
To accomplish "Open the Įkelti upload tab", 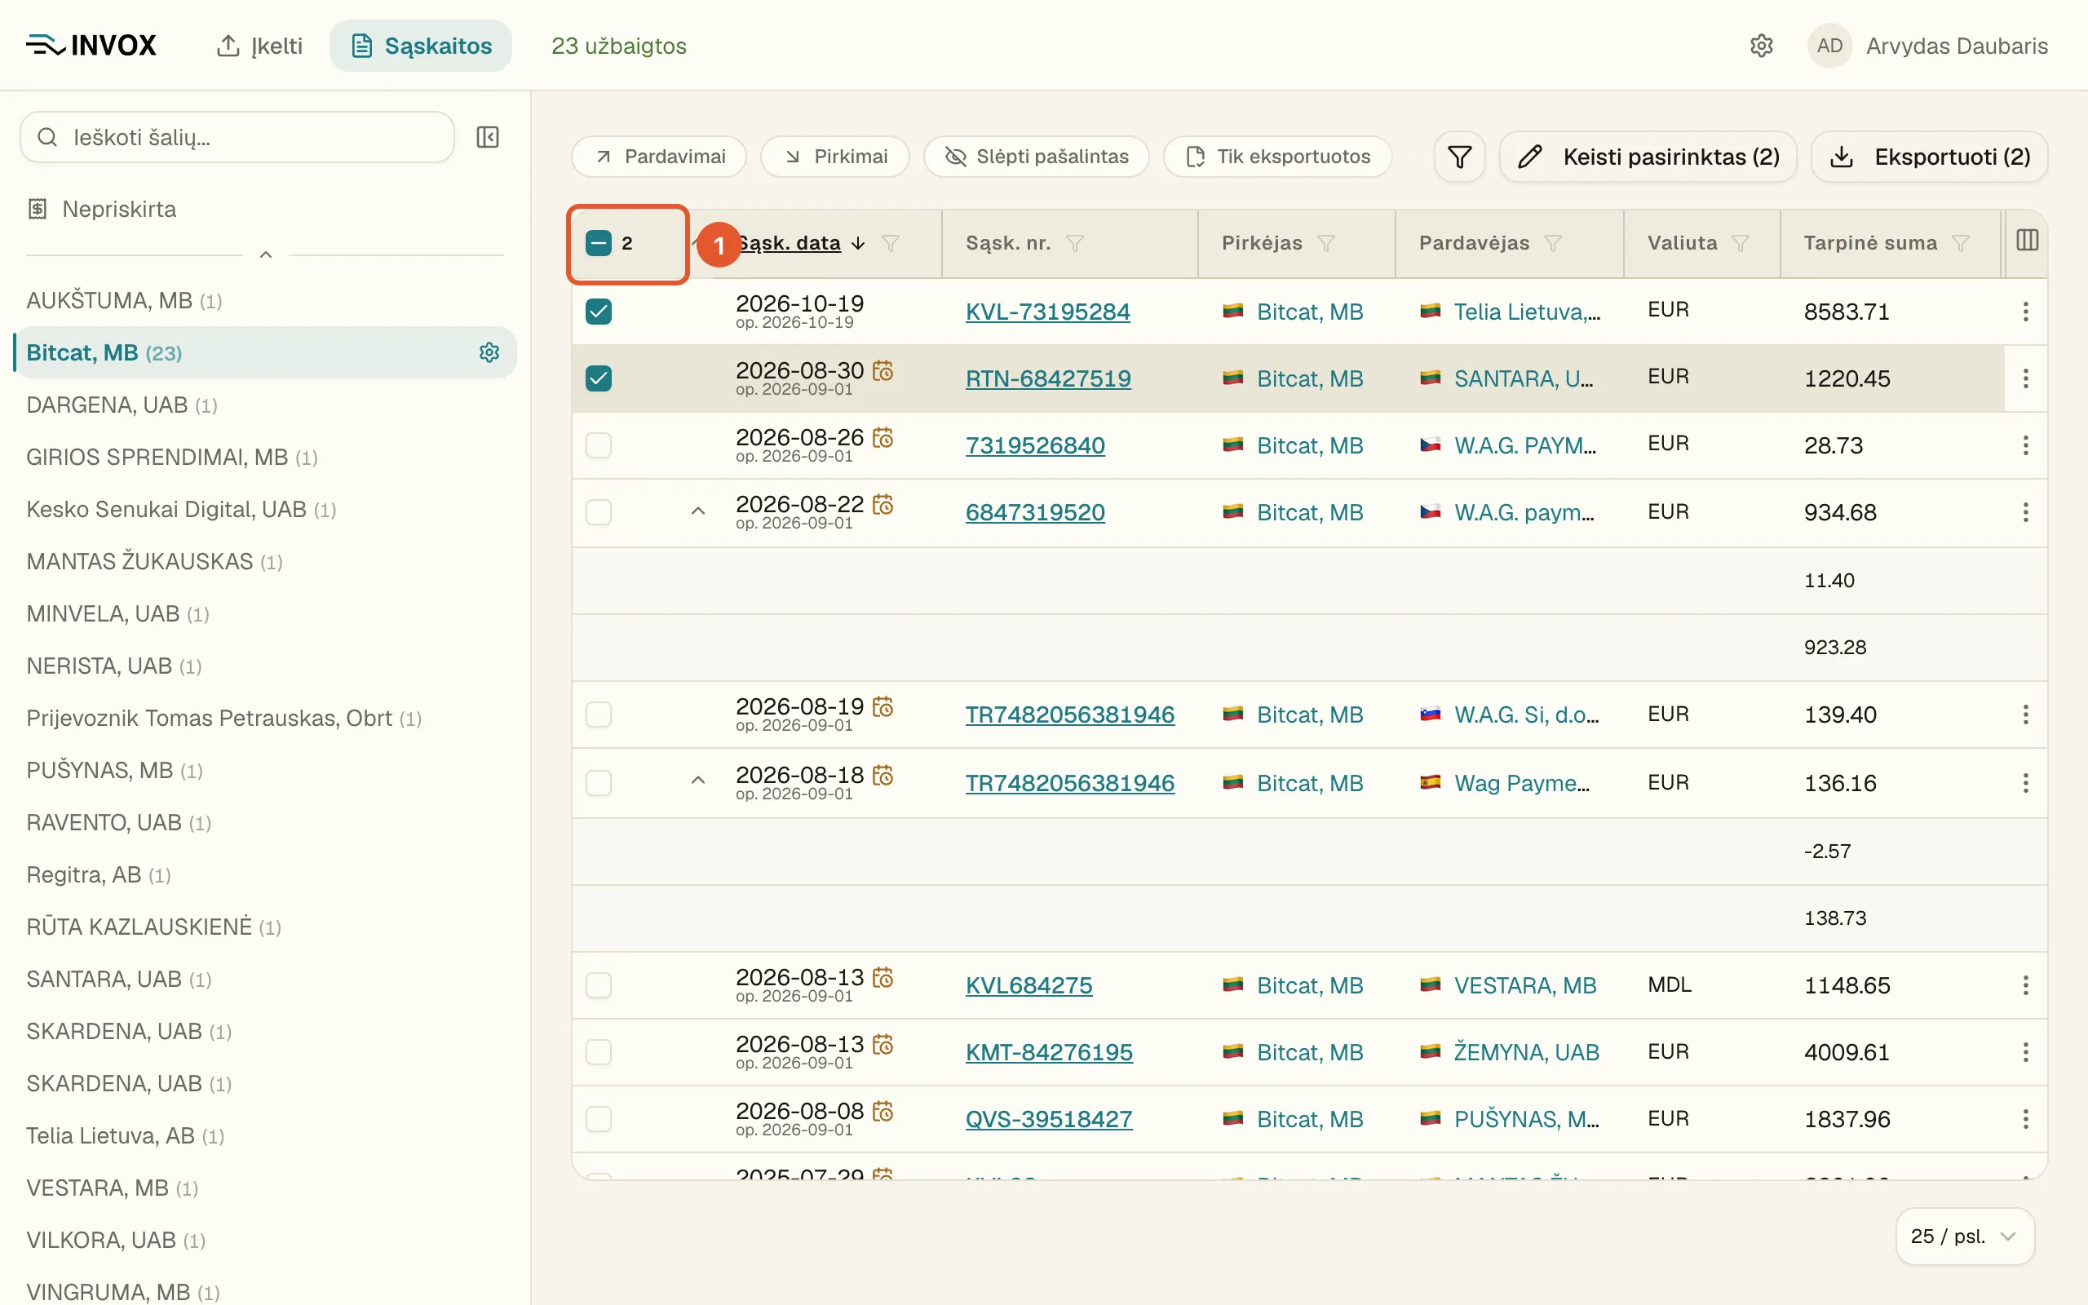I will click(259, 46).
